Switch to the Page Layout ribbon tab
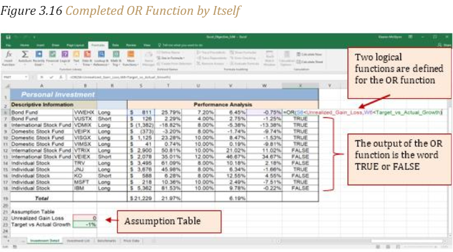The width and height of the screenshot is (453, 252). point(75,45)
